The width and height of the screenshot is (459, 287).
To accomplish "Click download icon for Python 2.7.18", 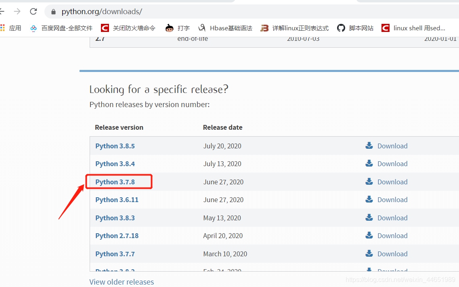I will [369, 235].
